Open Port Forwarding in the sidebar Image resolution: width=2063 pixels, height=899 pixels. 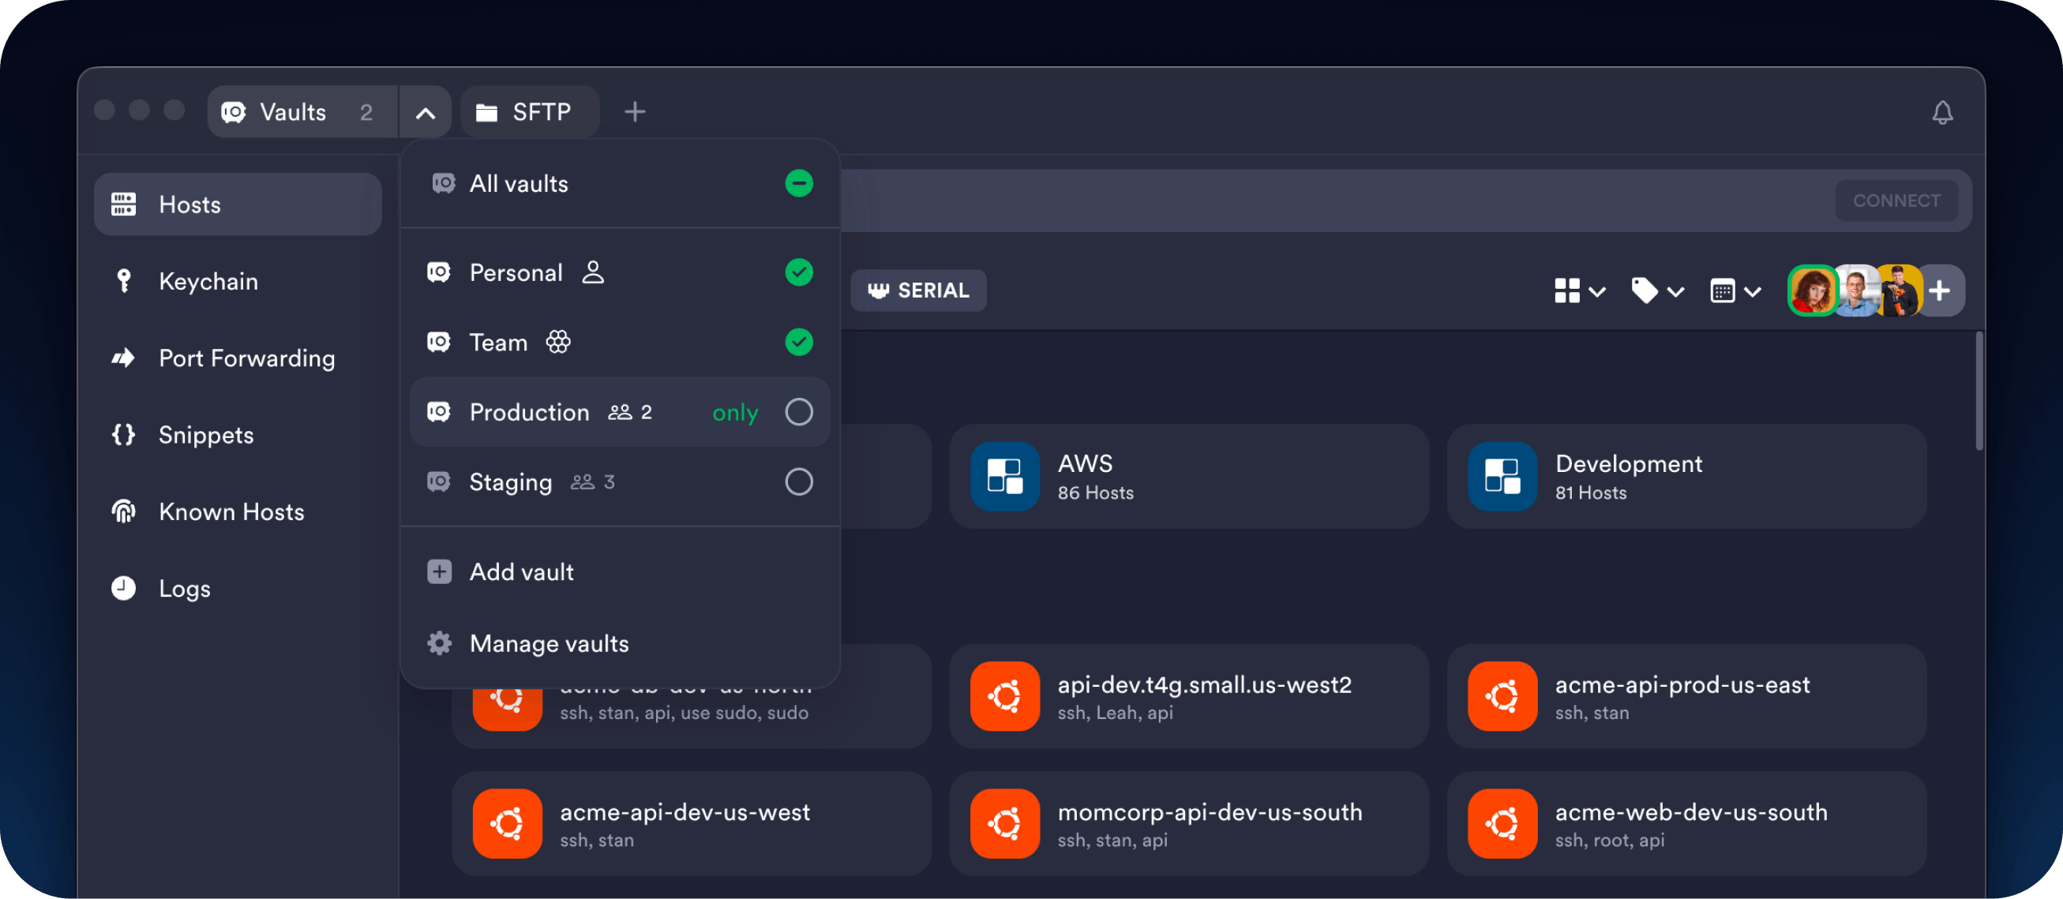click(246, 358)
